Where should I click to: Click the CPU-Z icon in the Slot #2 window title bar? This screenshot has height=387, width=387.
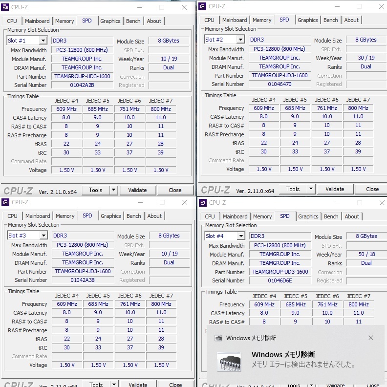tap(202, 6)
